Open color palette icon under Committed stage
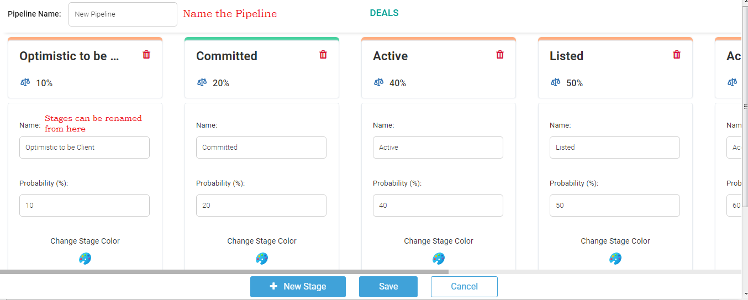Viewport: 748px width, 300px height. coord(262,259)
